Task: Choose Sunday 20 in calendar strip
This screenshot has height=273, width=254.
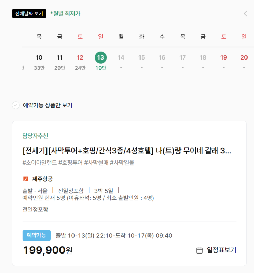Action: coord(244,58)
